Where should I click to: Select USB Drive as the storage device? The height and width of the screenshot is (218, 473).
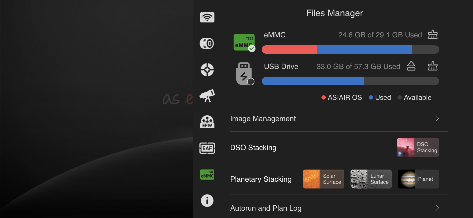pyautogui.click(x=245, y=74)
